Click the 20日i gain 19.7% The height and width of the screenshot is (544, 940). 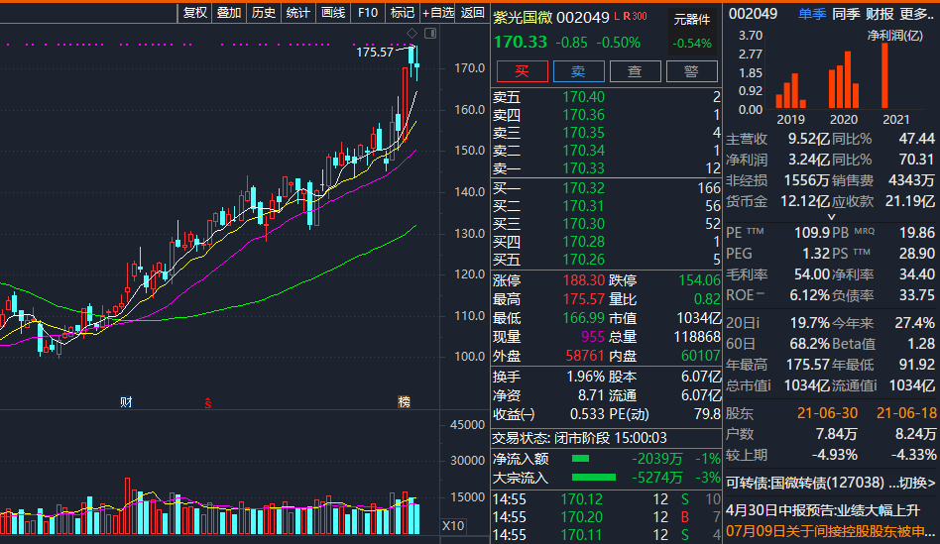pos(810,323)
